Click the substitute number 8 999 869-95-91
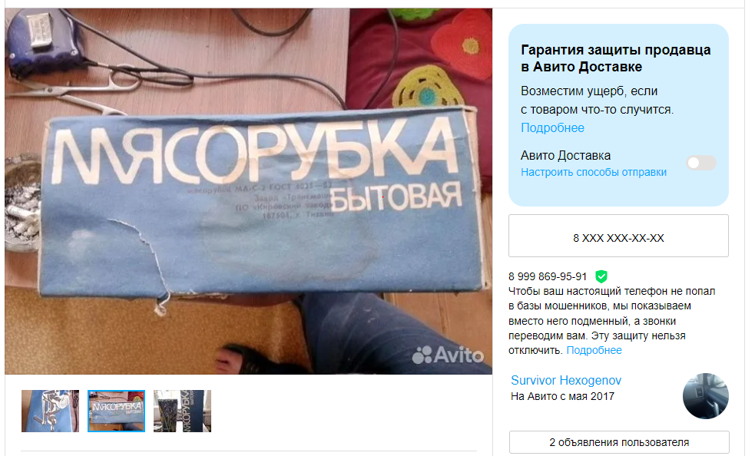The image size is (755, 456). point(548,277)
